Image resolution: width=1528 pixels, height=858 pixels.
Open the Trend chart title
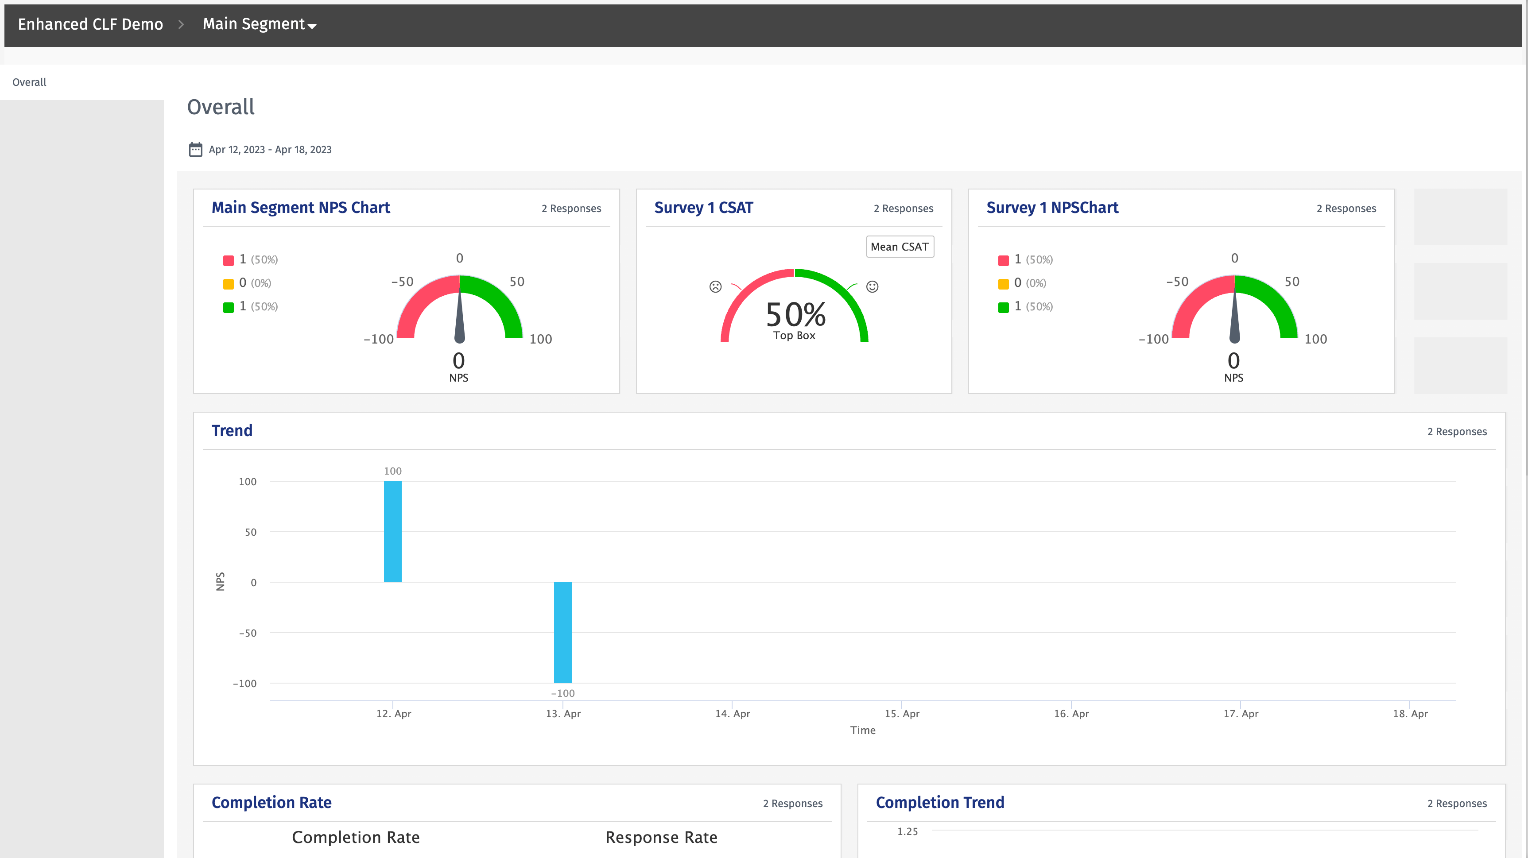pyautogui.click(x=232, y=430)
